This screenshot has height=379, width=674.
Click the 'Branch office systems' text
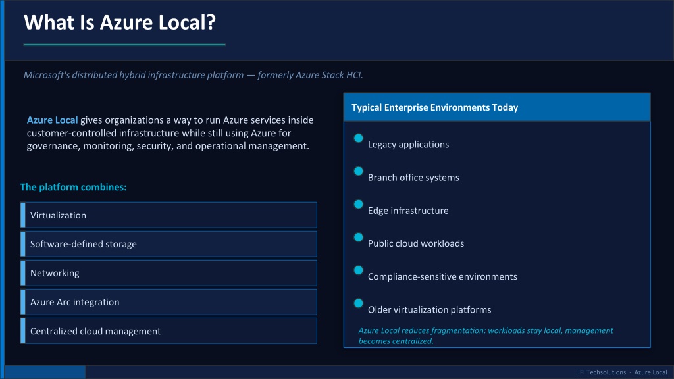click(413, 178)
